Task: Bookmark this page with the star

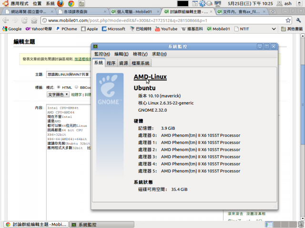Action: [x=288, y=20]
